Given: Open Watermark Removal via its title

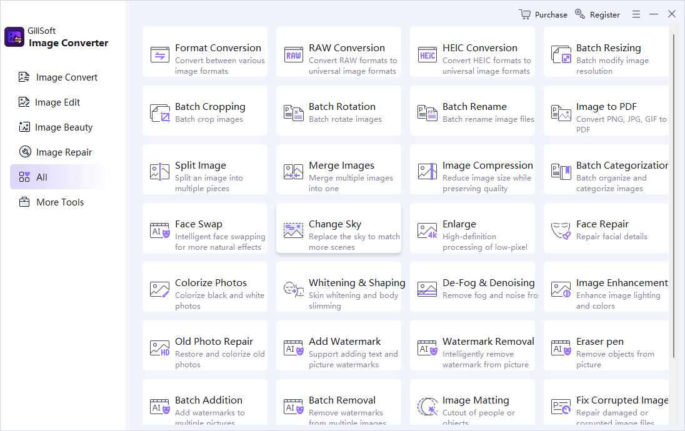Looking at the screenshot, I should click(488, 342).
